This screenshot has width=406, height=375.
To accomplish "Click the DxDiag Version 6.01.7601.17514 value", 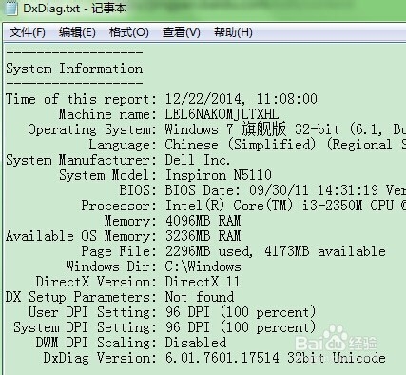I will click(222, 358).
